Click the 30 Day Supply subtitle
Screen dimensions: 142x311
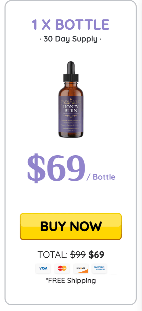click(x=71, y=39)
